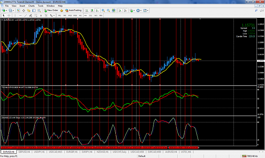265x158 pixels.
Task: Switch timeframe to M30
Action: point(75,15)
